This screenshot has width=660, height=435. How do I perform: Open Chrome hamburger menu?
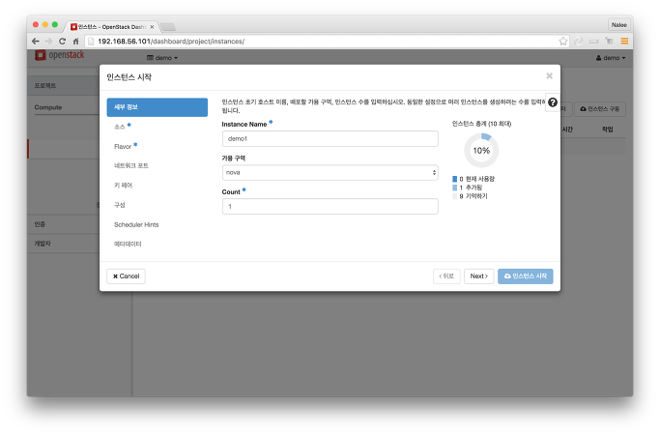624,41
